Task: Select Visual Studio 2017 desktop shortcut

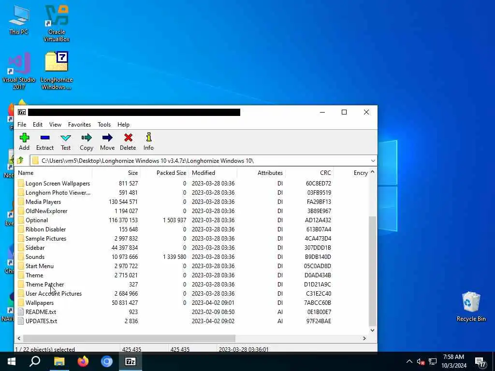Action: pos(19,71)
